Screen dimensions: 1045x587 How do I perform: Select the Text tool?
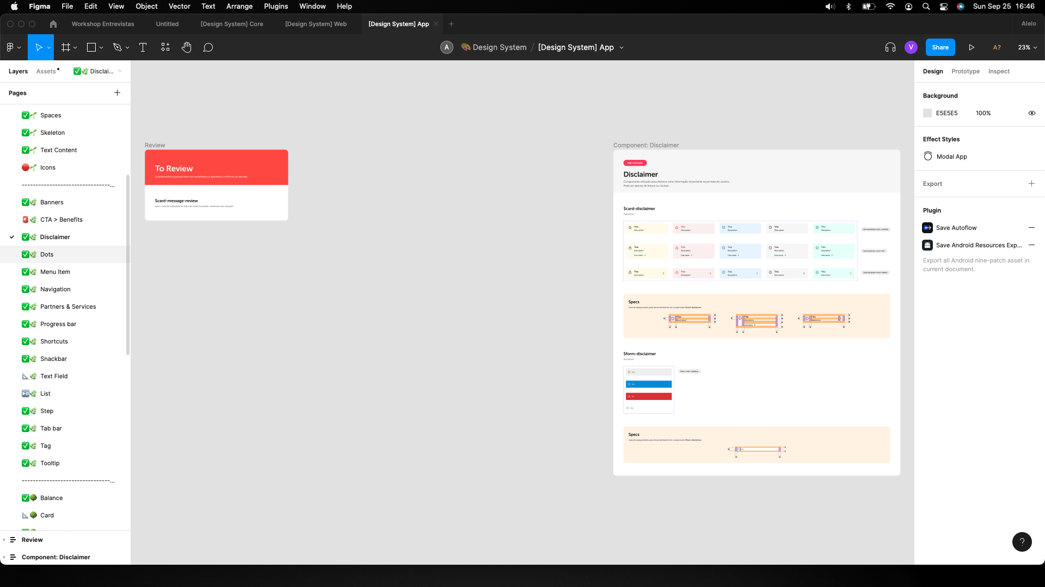[x=143, y=47]
